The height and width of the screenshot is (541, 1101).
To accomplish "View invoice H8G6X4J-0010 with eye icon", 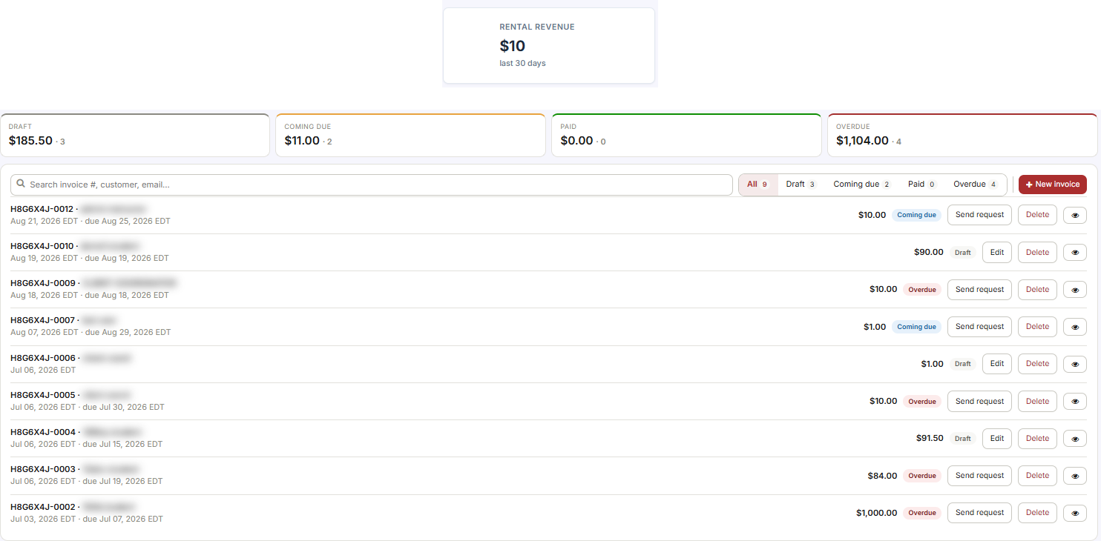I will pos(1075,253).
